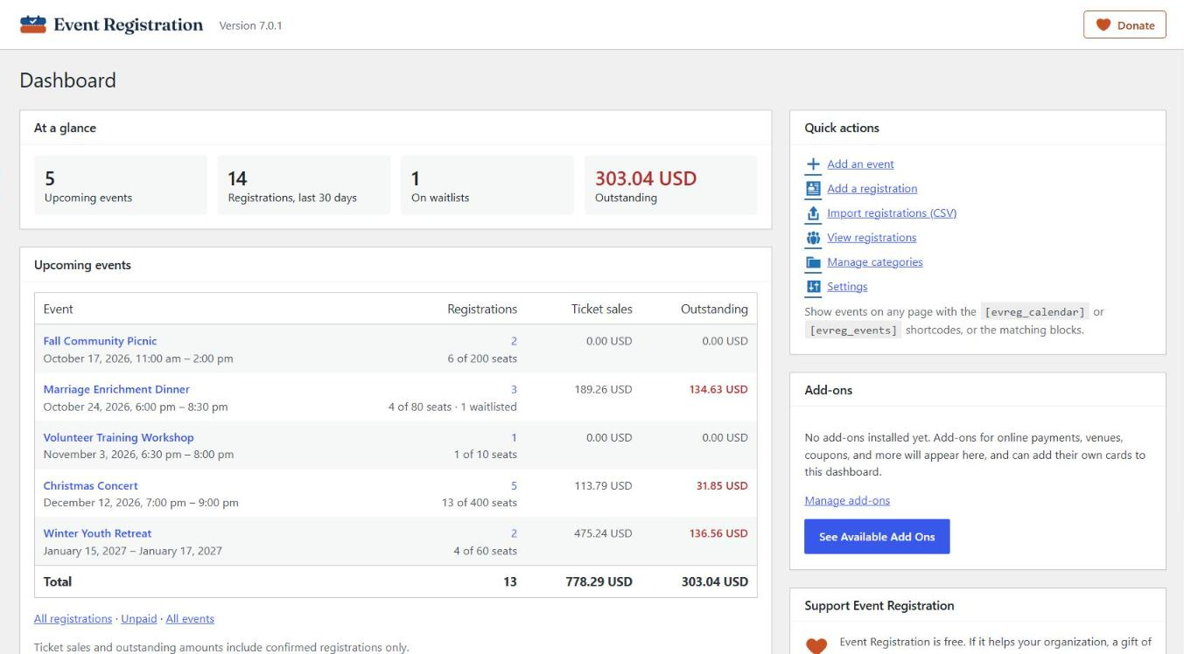Click the plus icon beside Add an event
Viewport: 1184px width, 654px height.
click(x=813, y=164)
